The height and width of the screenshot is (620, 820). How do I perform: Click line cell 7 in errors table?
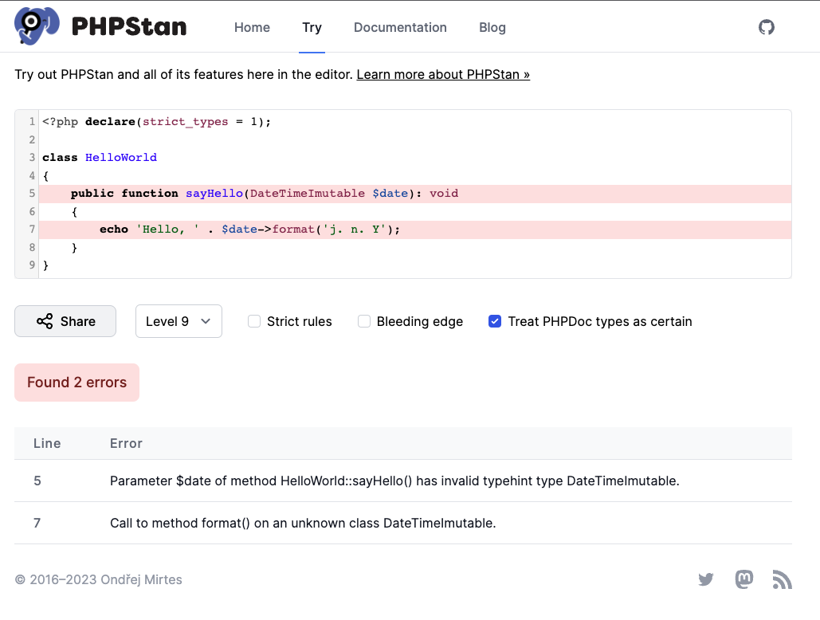coord(37,524)
